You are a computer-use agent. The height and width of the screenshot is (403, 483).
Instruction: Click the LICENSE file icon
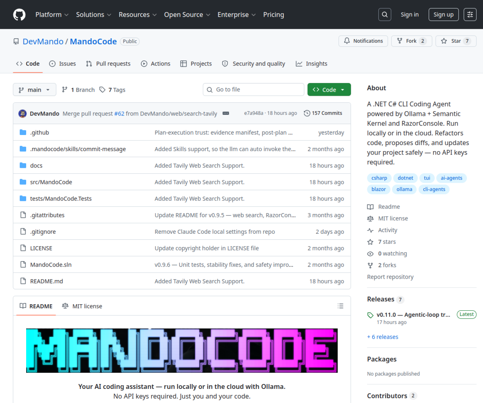23,248
